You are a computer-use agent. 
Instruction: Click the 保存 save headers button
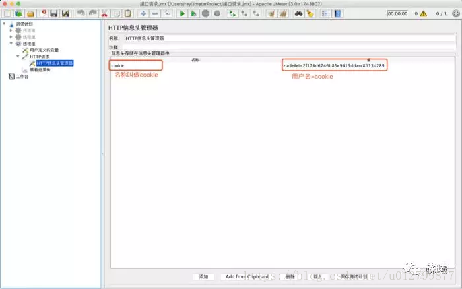(x=354, y=277)
